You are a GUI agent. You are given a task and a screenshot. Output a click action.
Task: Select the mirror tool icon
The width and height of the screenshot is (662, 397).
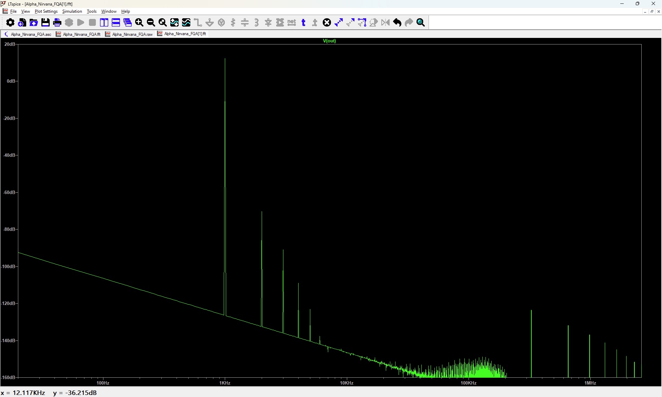tap(385, 23)
